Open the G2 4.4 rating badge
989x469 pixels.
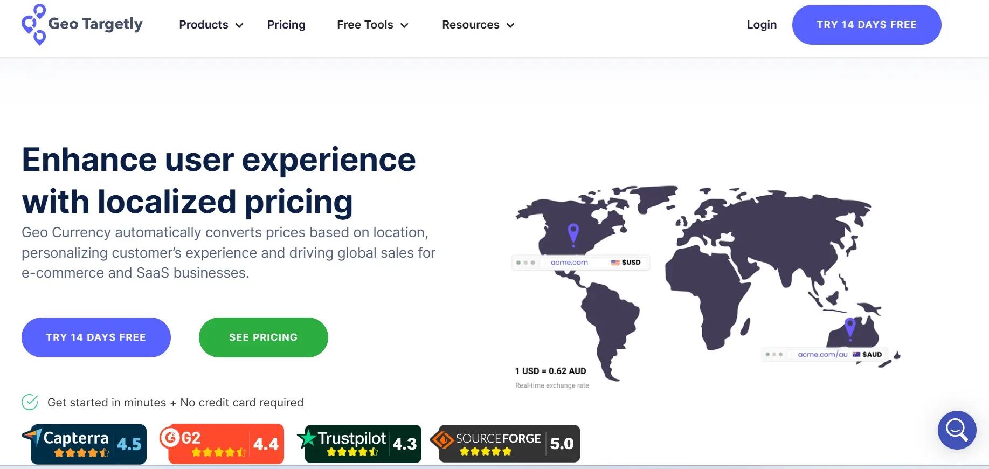click(x=222, y=444)
